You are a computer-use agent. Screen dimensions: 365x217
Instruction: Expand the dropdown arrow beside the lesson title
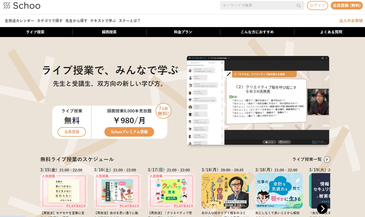[x=229, y=58]
